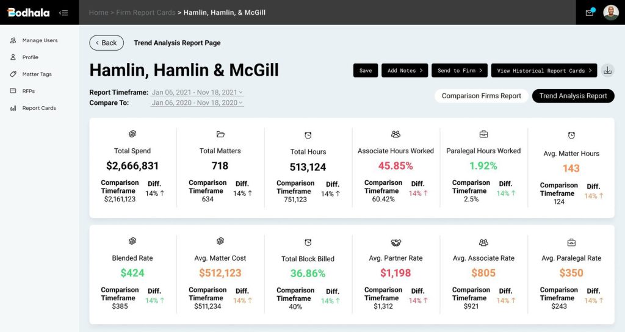Viewport: 625px width, 332px height.
Task: Click the Total Hours clock icon
Action: (x=308, y=135)
